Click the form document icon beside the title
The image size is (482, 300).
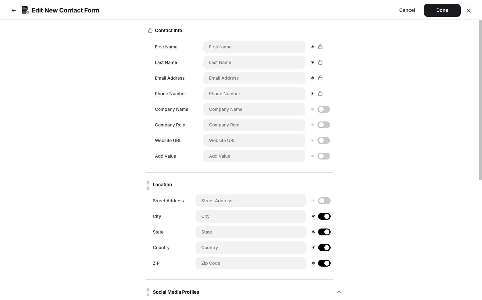25,10
